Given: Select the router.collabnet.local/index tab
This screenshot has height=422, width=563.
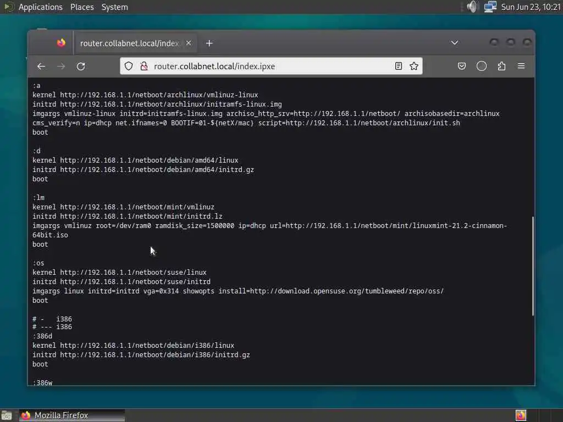Looking at the screenshot, I should pos(135,43).
